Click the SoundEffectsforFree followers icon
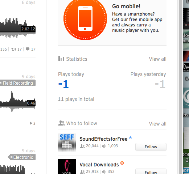189x174 pixels. pos(82,146)
